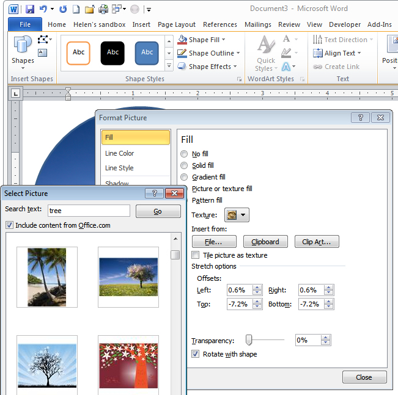Enable Tile picture as texture
Image resolution: width=398 pixels, height=395 pixels.
tap(196, 255)
